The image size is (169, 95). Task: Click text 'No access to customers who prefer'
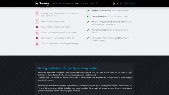[59, 32]
